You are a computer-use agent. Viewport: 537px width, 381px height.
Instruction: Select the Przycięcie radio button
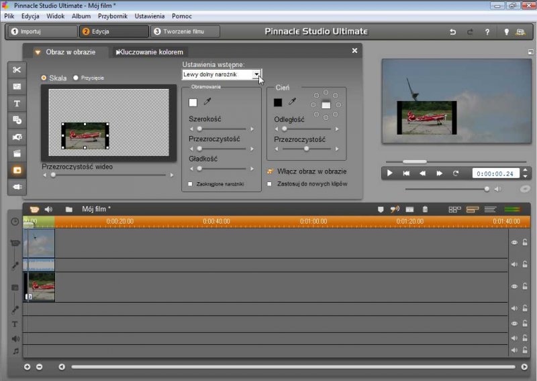tap(76, 78)
